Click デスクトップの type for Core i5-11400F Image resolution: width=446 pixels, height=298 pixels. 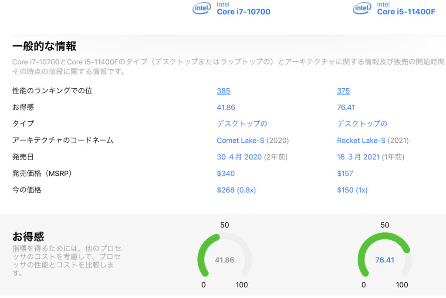[362, 124]
